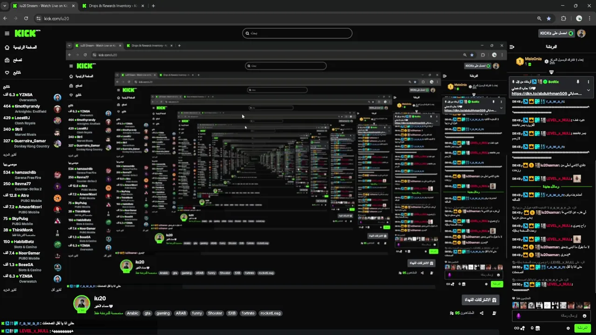Open Revna77 Counter-Strike 2 channel
The height and width of the screenshot is (335, 596).
click(x=32, y=187)
